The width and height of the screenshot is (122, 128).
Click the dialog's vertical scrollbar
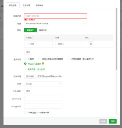click(x=117, y=39)
